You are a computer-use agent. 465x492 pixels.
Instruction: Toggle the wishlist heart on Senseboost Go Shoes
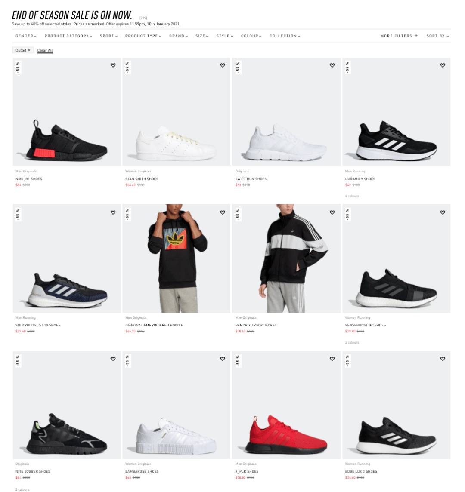coord(442,212)
